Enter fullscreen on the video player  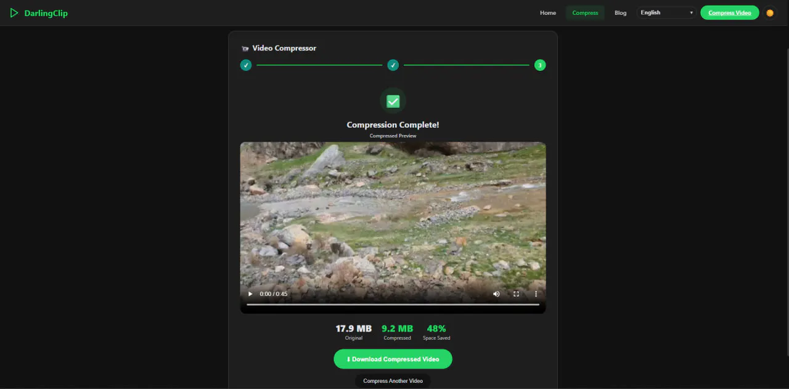[516, 294]
